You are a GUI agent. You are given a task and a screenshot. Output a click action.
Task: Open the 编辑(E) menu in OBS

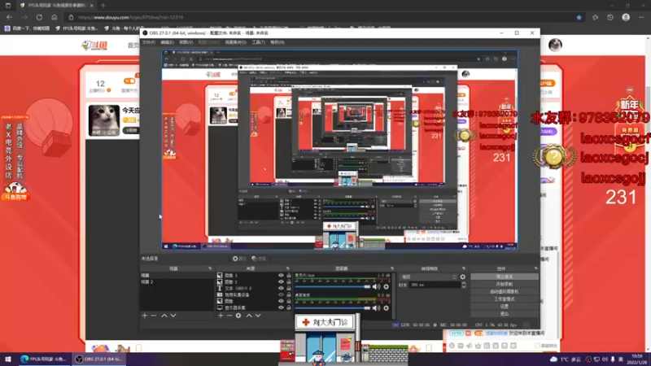pyautogui.click(x=167, y=42)
